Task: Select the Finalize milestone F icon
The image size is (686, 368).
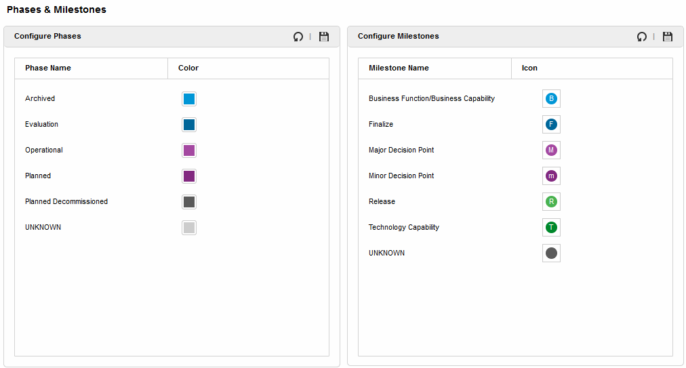Action: [x=551, y=125]
